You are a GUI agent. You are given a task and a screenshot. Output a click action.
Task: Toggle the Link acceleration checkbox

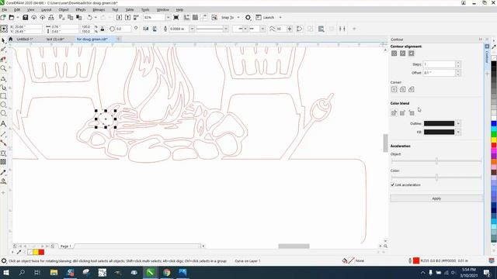(393, 184)
